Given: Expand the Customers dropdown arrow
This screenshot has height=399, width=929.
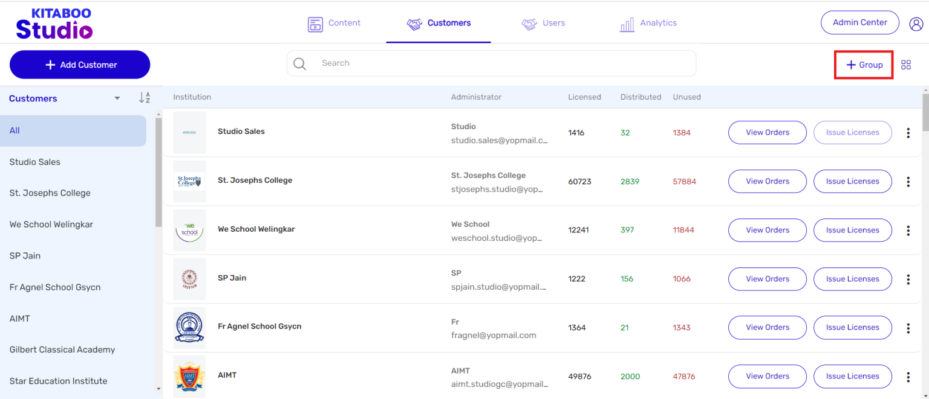Looking at the screenshot, I should pyautogui.click(x=117, y=98).
